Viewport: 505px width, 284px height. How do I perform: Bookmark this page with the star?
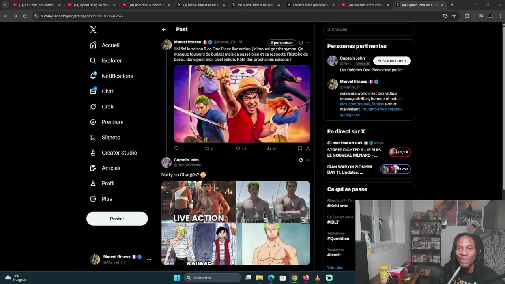(x=454, y=16)
